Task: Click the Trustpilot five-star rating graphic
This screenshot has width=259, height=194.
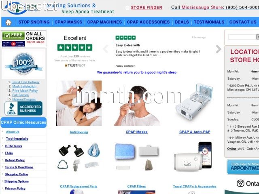Action: [x=75, y=48]
